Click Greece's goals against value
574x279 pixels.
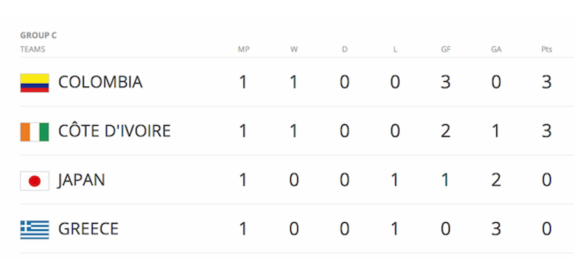pyautogui.click(x=496, y=229)
